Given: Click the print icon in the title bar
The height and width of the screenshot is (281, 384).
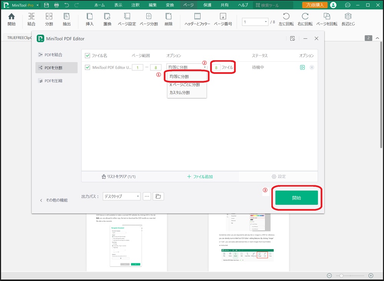Looking at the screenshot, I should click(x=56, y=5).
